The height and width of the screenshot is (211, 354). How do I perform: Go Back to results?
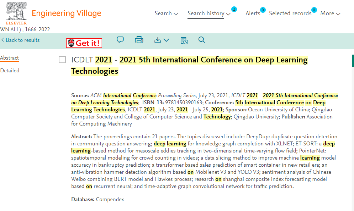tap(21, 40)
